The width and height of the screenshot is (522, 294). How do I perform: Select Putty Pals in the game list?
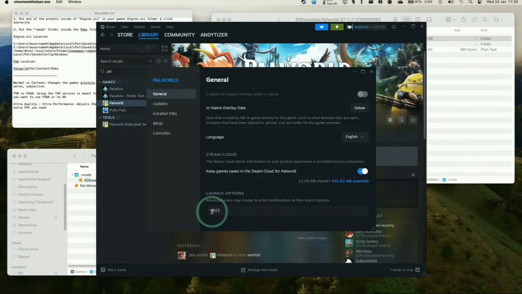[117, 110]
